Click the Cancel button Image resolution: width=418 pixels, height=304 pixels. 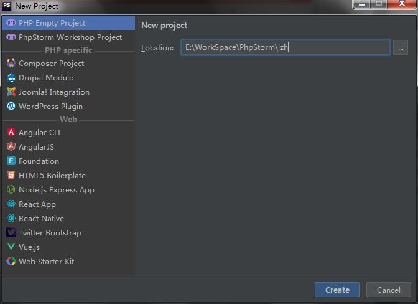coord(388,290)
